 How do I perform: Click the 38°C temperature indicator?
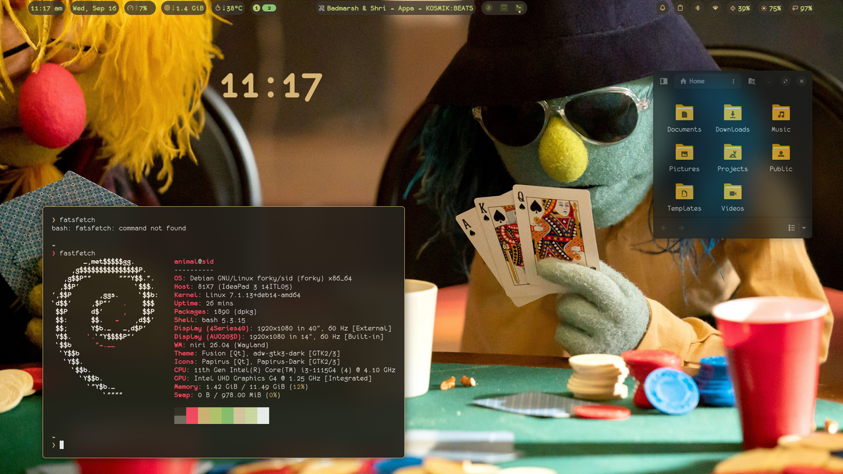(x=229, y=8)
